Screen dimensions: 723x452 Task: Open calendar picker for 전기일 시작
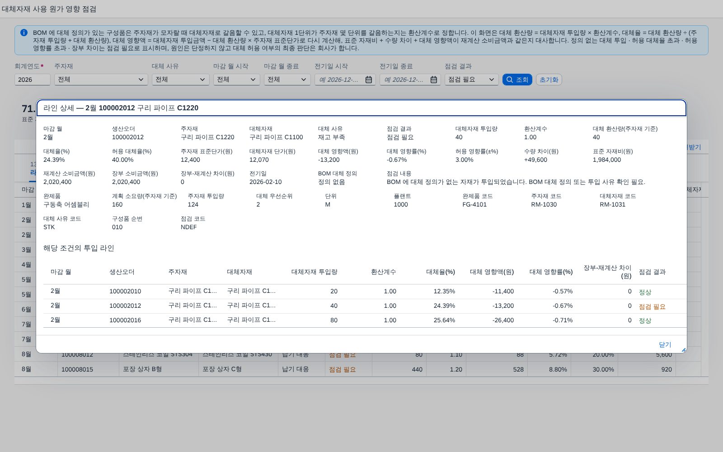point(369,80)
